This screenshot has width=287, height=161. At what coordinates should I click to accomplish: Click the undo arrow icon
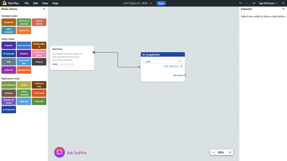click(x=240, y=3)
